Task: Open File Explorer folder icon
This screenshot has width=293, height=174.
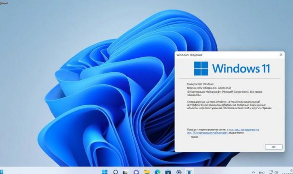Action: [147, 172]
